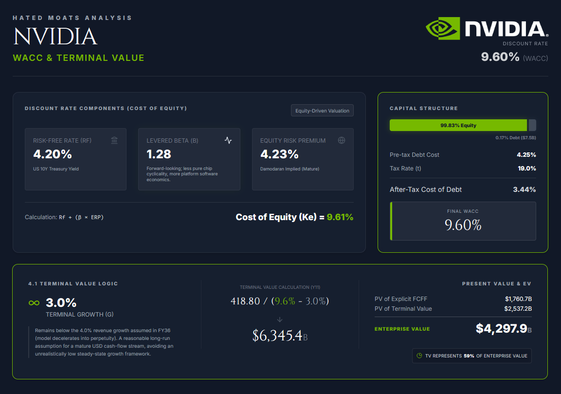Click the US 10Y Treasury Yield caption
Screen dimensions: 561x394
56,169
